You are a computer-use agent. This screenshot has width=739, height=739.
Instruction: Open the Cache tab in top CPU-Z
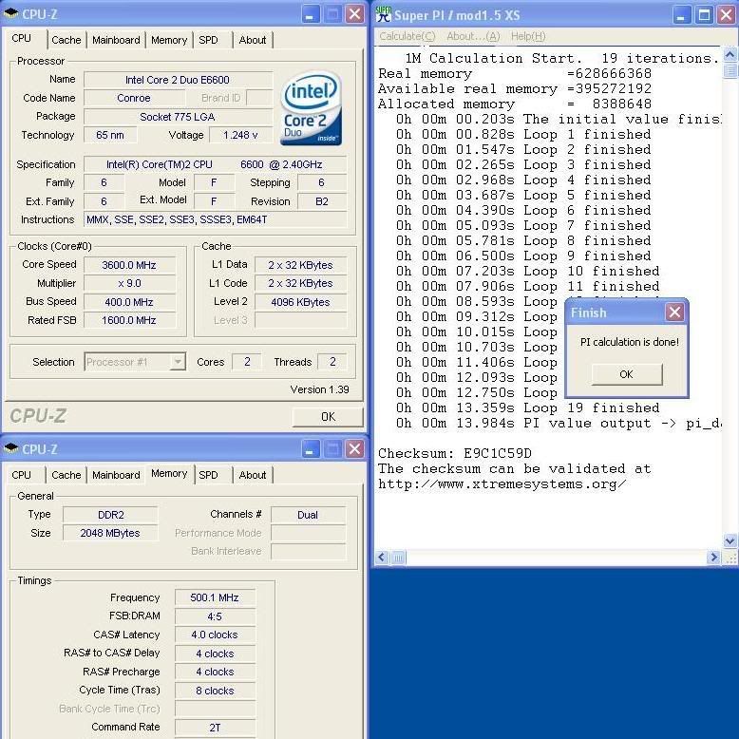(66, 40)
